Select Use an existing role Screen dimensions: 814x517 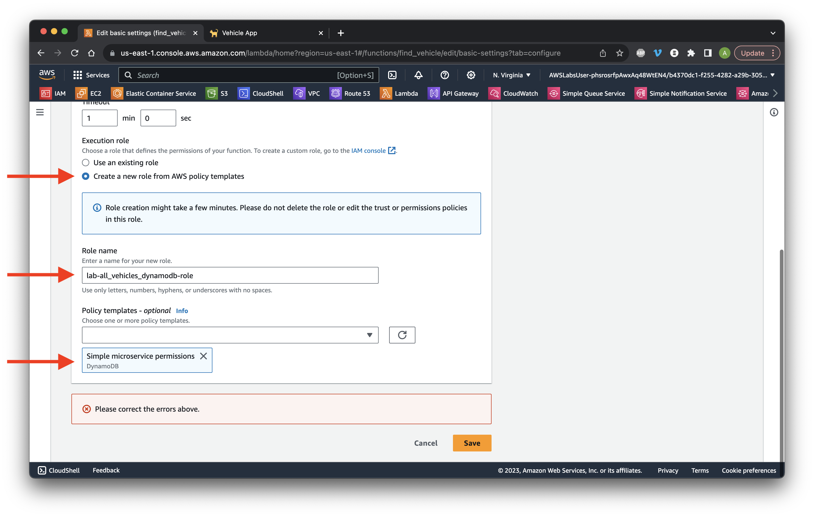(86, 163)
